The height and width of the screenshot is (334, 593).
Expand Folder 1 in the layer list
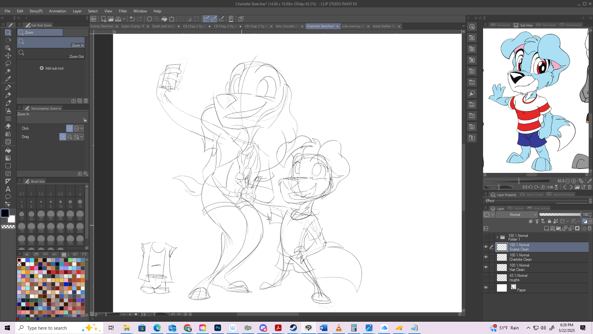click(x=497, y=237)
